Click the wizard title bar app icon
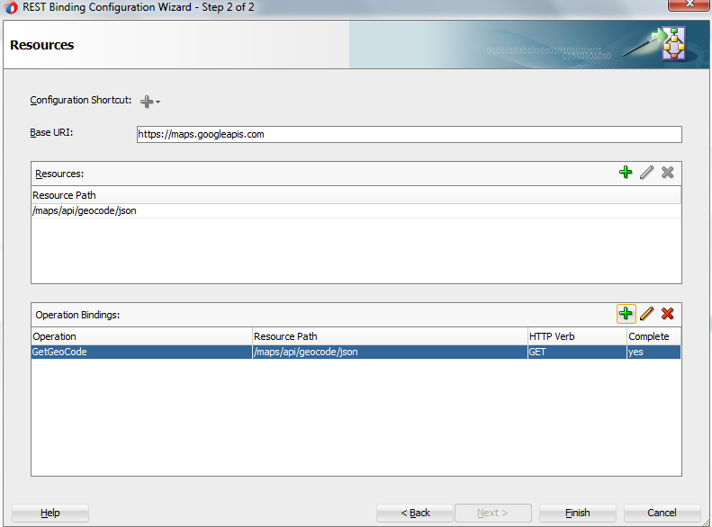The height and width of the screenshot is (527, 712). pyautogui.click(x=11, y=7)
